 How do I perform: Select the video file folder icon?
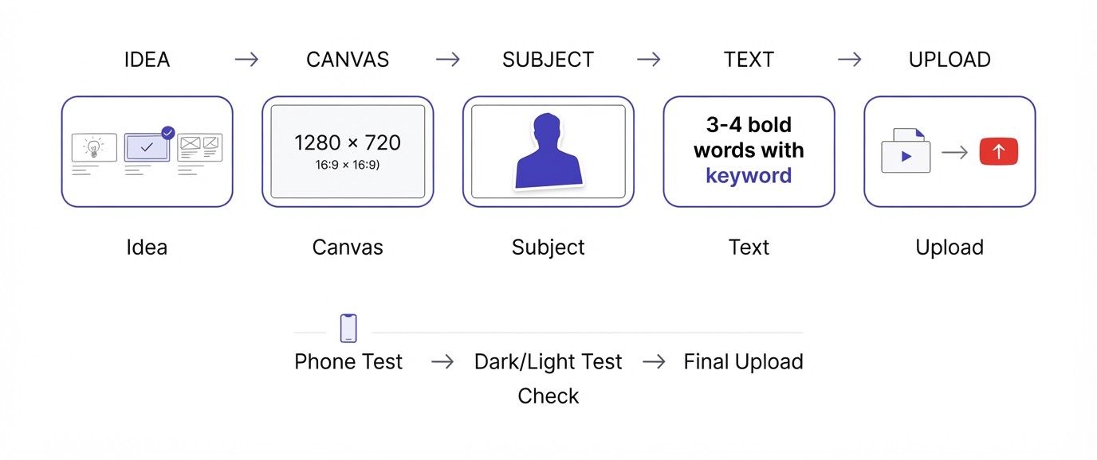(x=906, y=150)
